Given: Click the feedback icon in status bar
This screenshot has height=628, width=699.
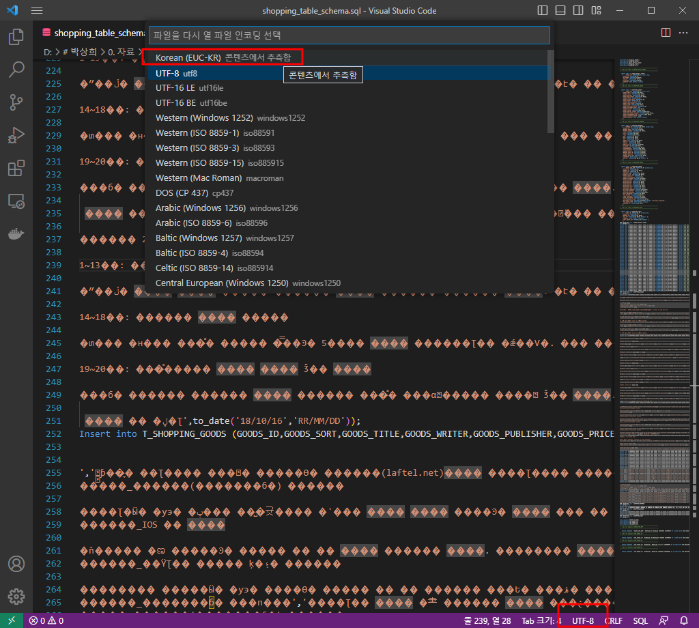Looking at the screenshot, I should point(664,620).
